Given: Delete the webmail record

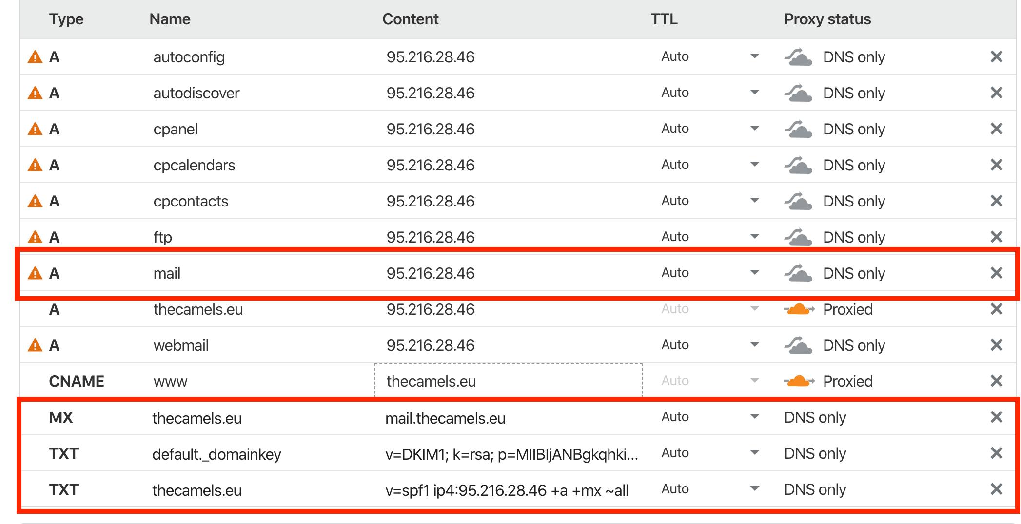Looking at the screenshot, I should tap(997, 345).
